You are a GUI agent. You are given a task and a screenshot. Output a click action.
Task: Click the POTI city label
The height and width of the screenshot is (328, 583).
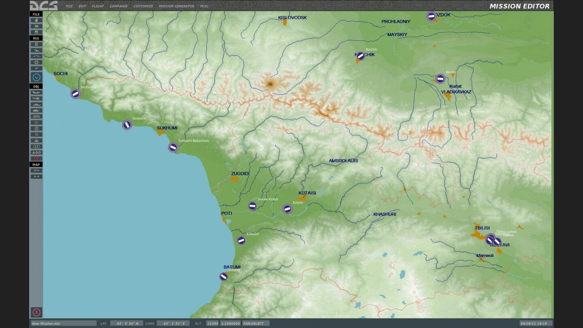point(226,213)
